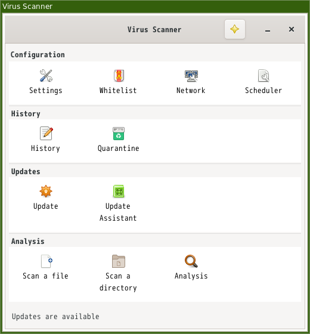The height and width of the screenshot is (334, 310).
Task: Click the Scheduler label
Action: click(263, 90)
